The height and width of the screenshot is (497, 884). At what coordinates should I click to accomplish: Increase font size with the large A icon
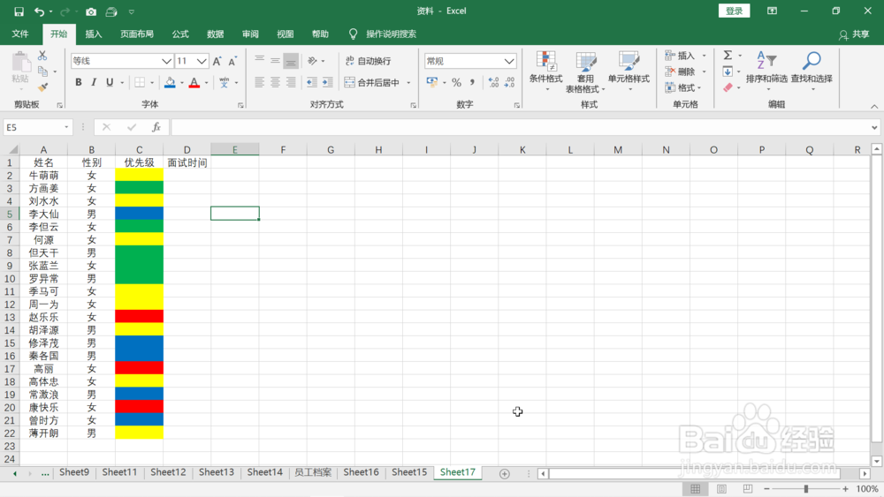pyautogui.click(x=217, y=61)
